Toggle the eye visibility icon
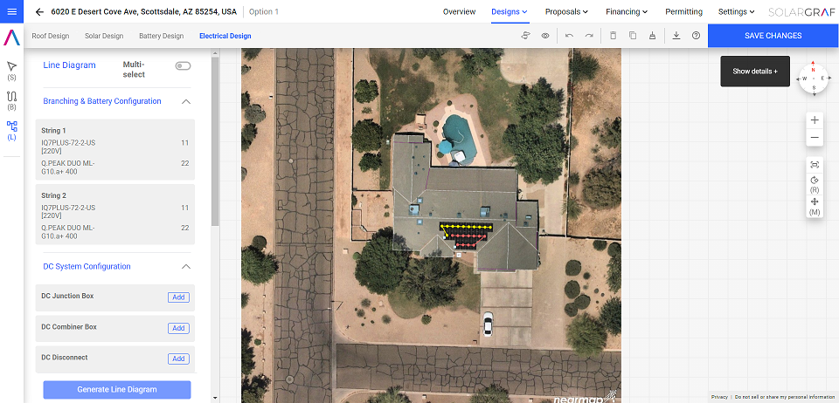 click(545, 36)
